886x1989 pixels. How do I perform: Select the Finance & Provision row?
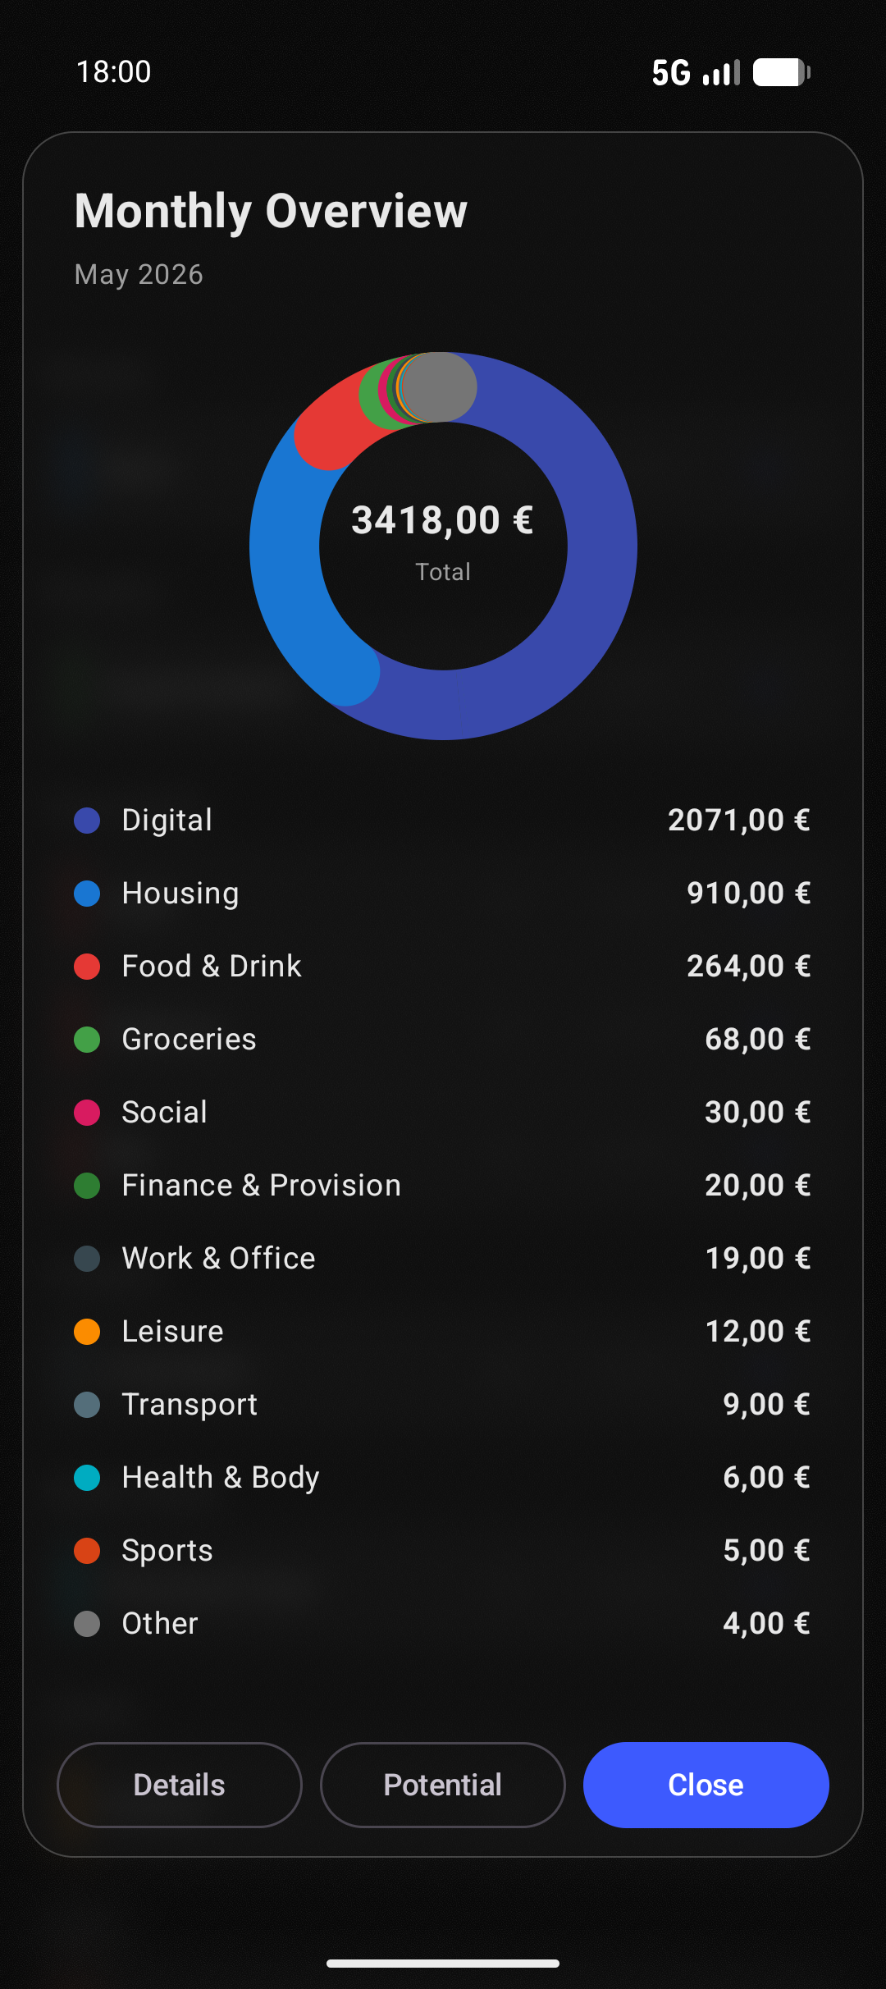443,1186
